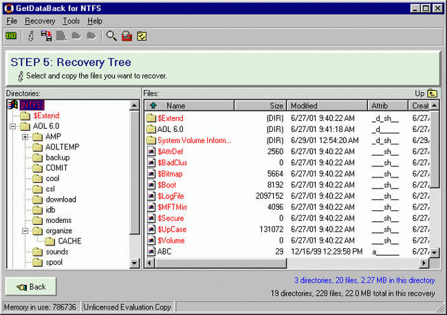Collapse the AOL 6.0 tree node
This screenshot has width=447, height=315.
point(12,127)
